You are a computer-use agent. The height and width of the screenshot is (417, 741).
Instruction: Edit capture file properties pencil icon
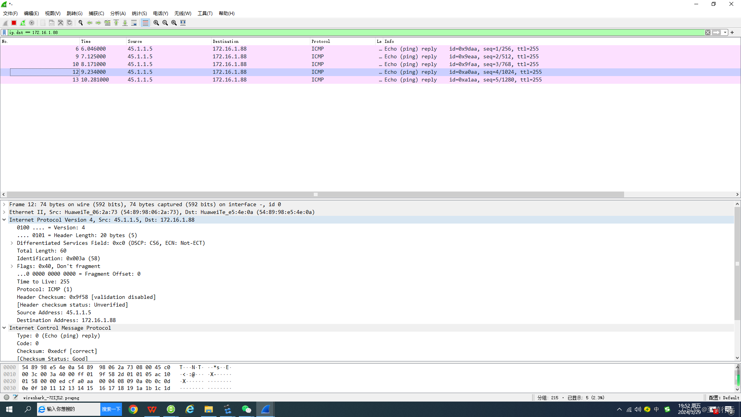15,397
